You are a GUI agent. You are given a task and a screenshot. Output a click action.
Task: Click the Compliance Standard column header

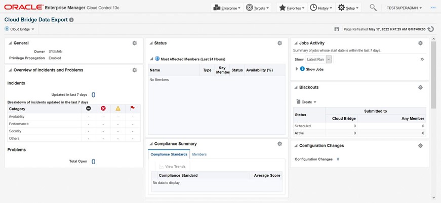pyautogui.click(x=204, y=176)
